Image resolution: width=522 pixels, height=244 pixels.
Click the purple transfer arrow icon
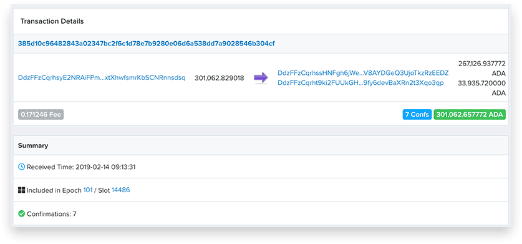(261, 79)
